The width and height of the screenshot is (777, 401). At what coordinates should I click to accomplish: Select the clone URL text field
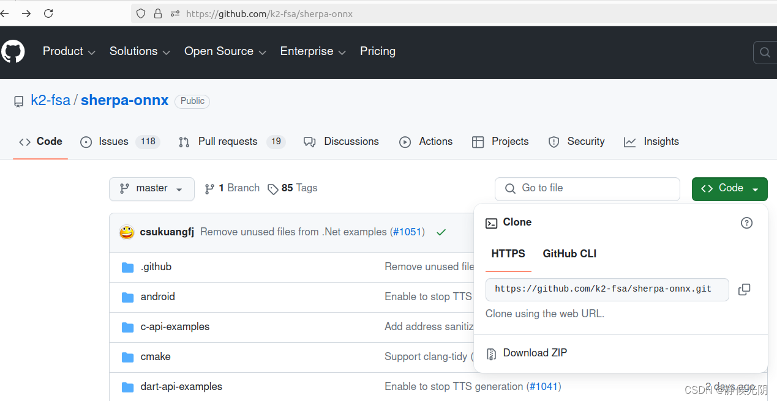click(607, 290)
